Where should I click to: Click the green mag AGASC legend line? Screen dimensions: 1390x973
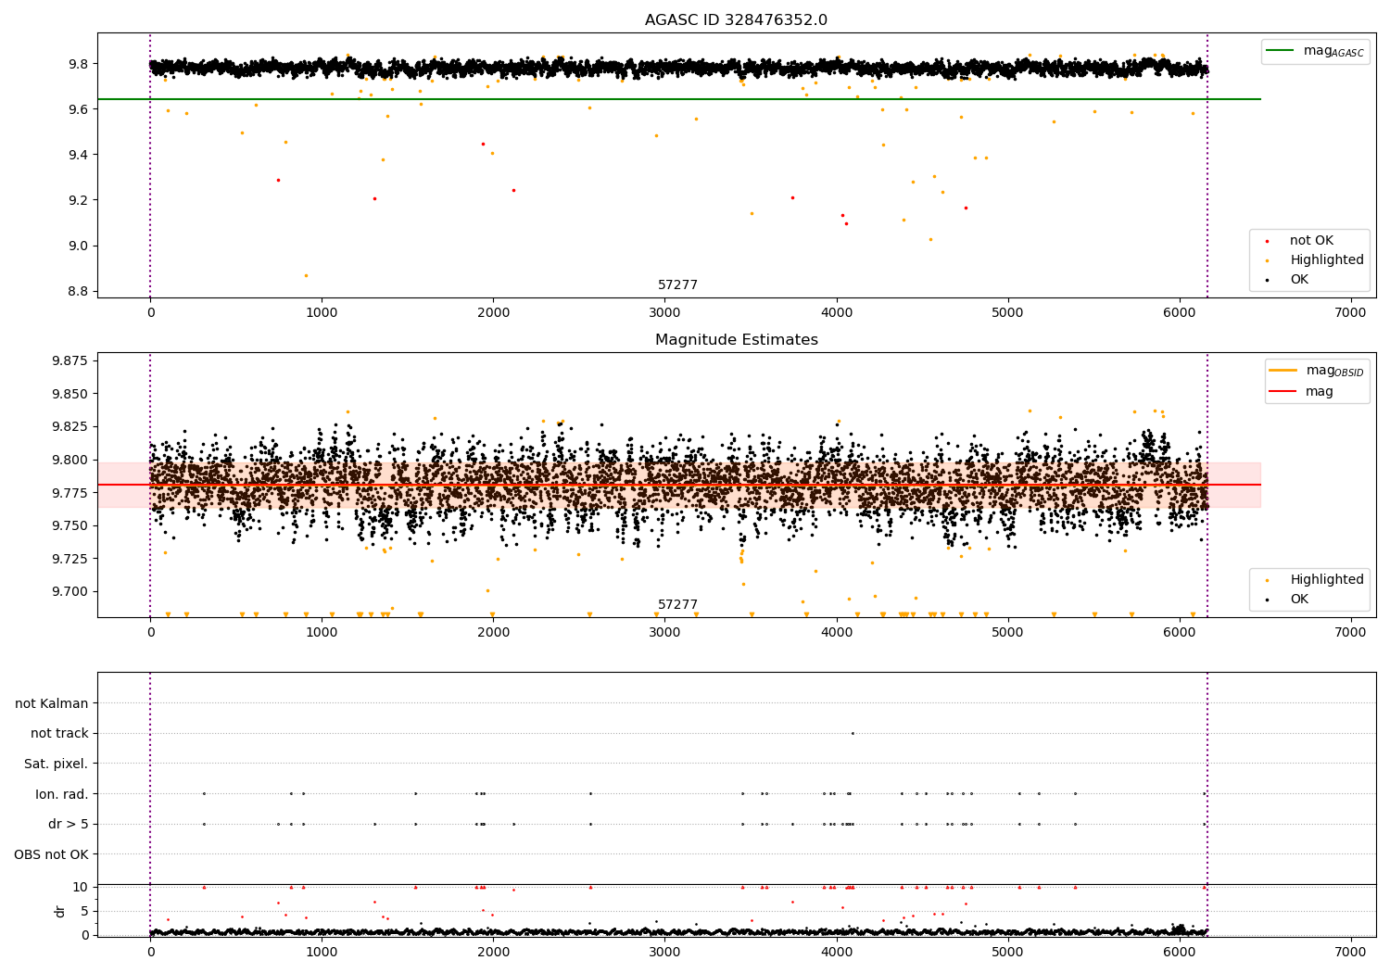tap(1281, 51)
